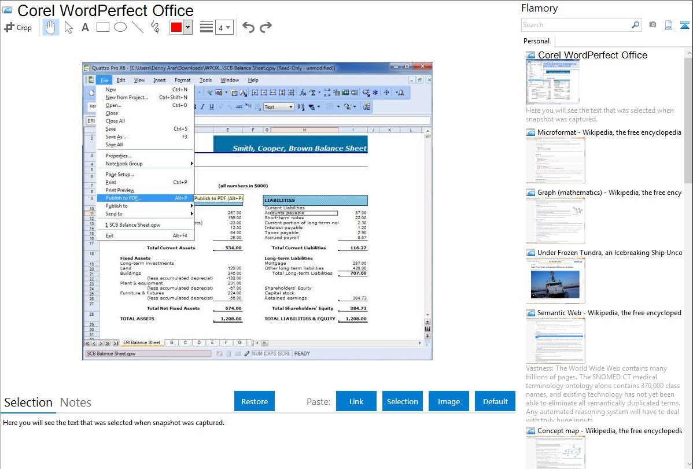
Task: Toggle Underline in the Quattro Pro snapshot toolbar
Action: (x=212, y=107)
